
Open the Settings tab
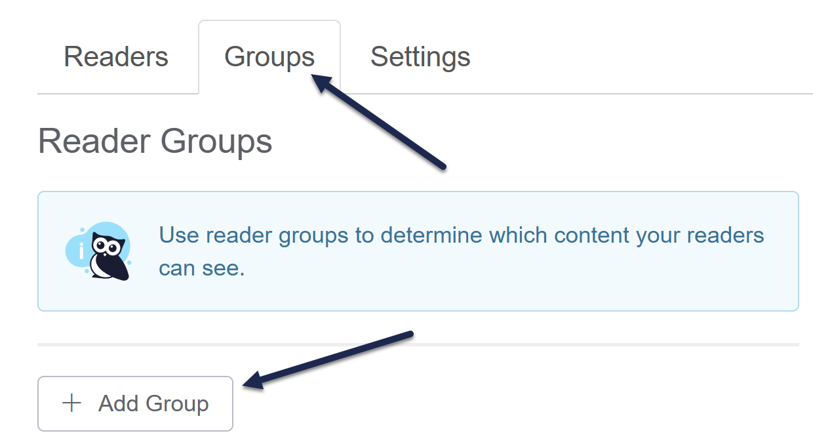coord(420,57)
